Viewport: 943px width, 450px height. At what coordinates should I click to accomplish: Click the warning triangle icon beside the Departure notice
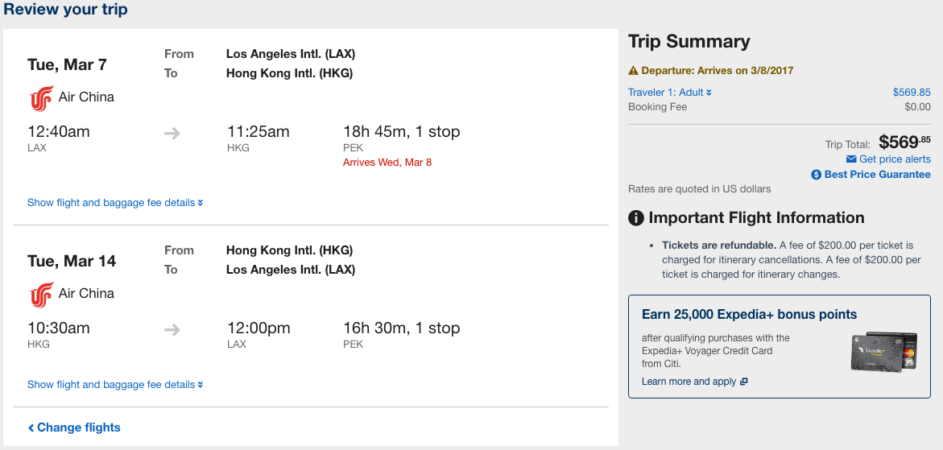point(633,71)
